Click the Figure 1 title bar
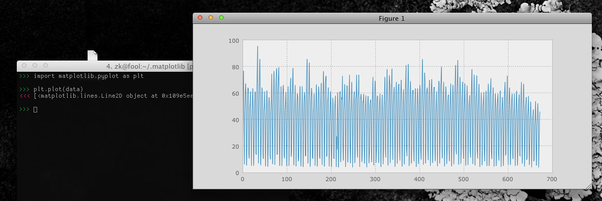 coord(392,18)
